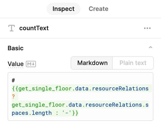Click the countText component name
The width and height of the screenshot is (161, 129).
point(34,28)
